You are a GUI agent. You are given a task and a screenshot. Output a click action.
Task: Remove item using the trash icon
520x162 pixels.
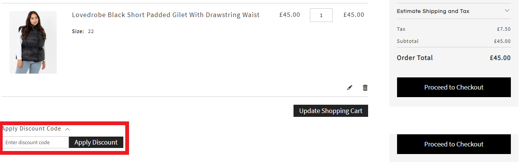(365, 88)
